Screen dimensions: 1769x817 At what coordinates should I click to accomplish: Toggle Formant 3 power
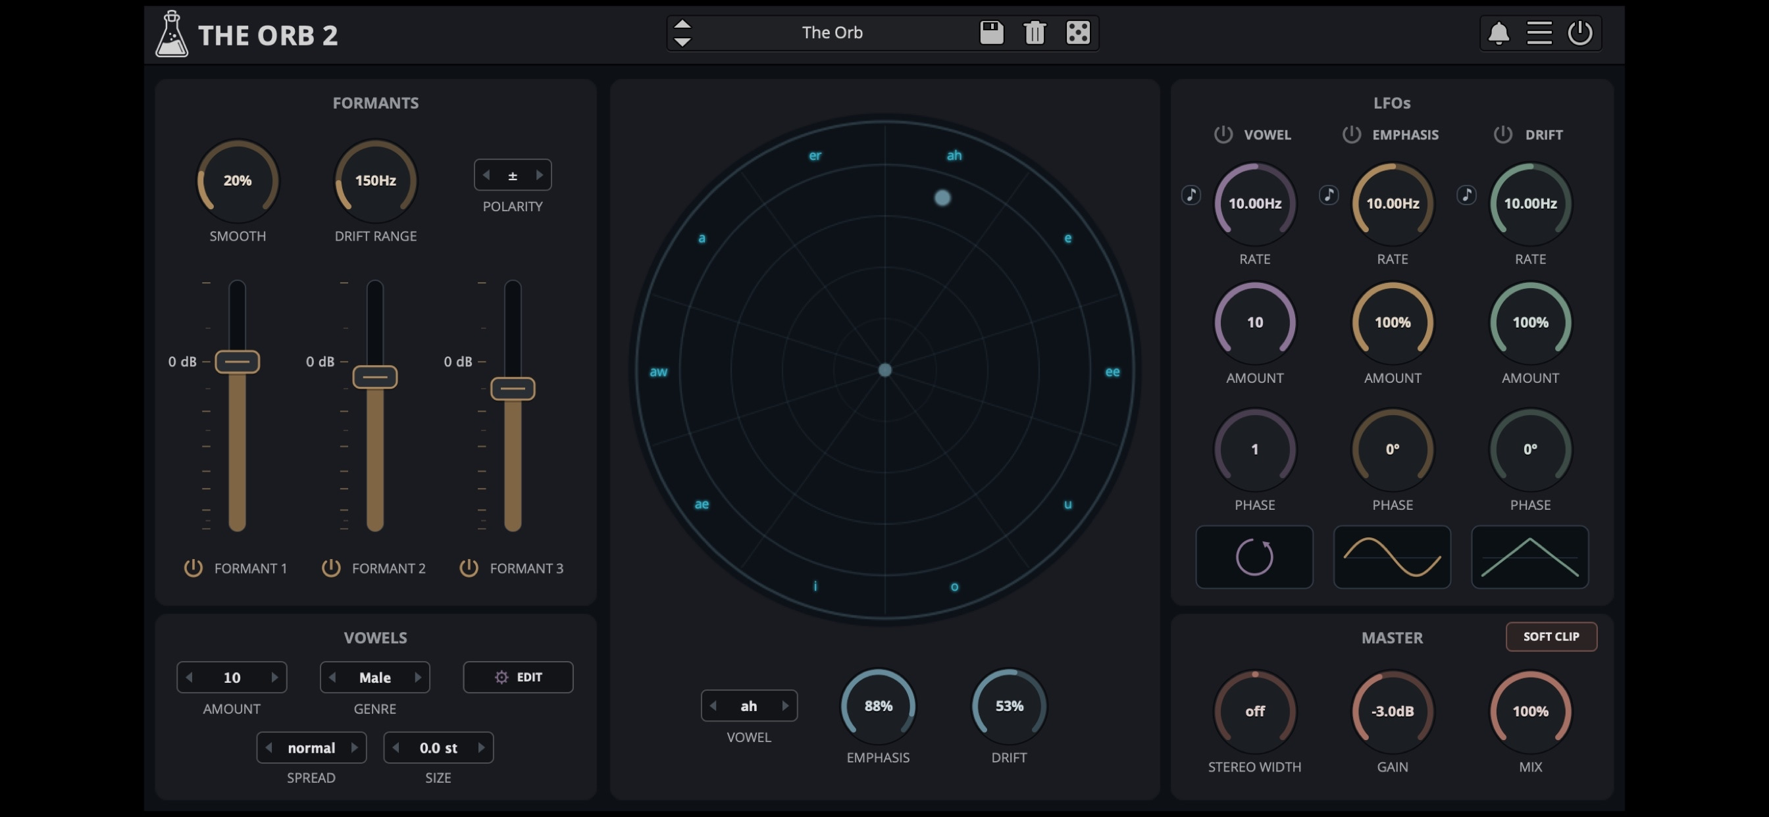point(469,568)
